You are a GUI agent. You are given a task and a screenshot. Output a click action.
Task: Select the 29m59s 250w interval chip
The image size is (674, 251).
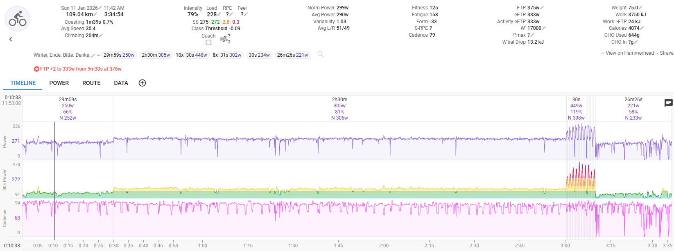[x=119, y=55]
